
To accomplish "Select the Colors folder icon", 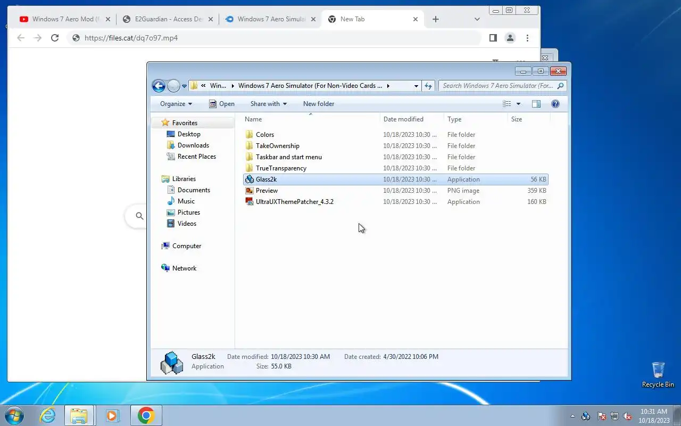I will (250, 135).
